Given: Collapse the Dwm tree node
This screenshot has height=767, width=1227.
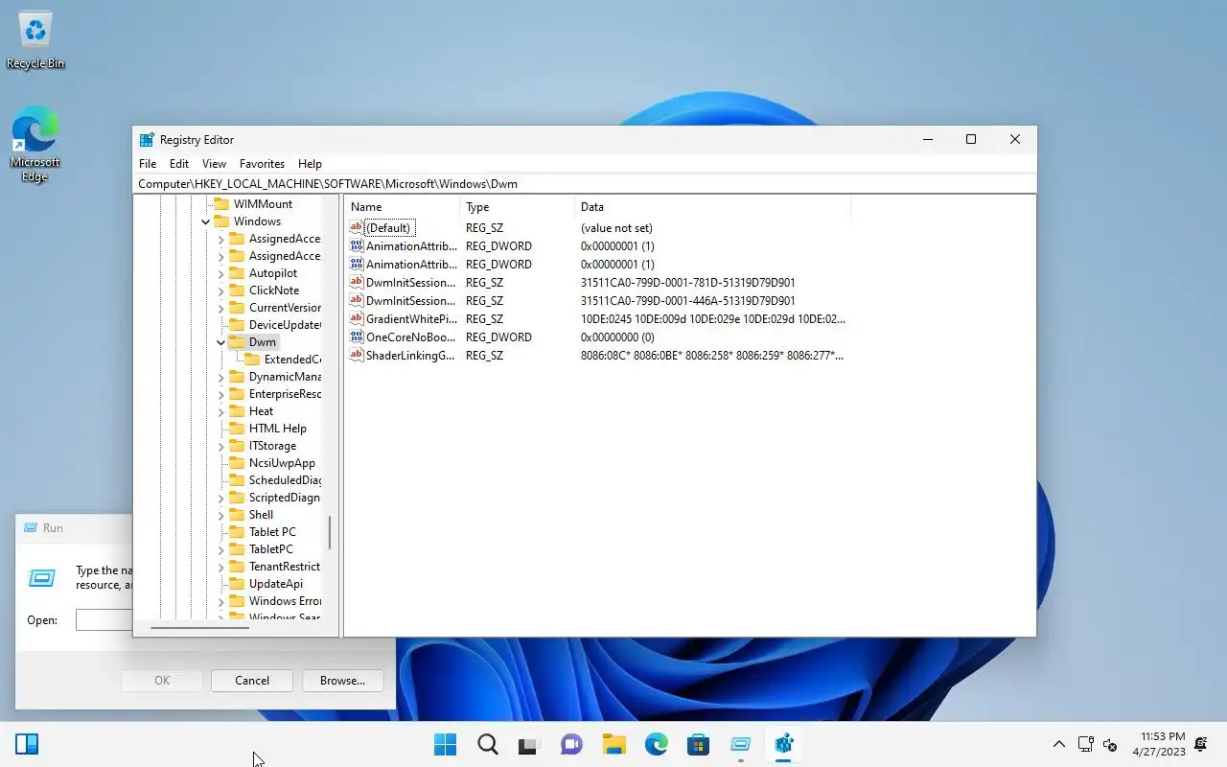Looking at the screenshot, I should 220,342.
